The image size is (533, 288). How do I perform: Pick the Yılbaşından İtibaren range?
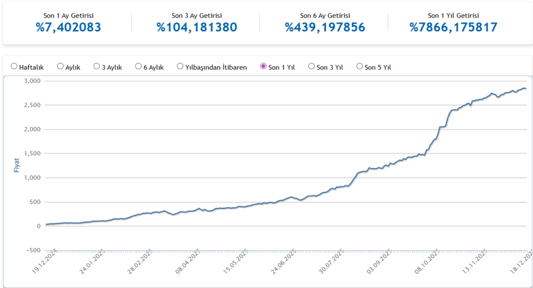[181, 67]
